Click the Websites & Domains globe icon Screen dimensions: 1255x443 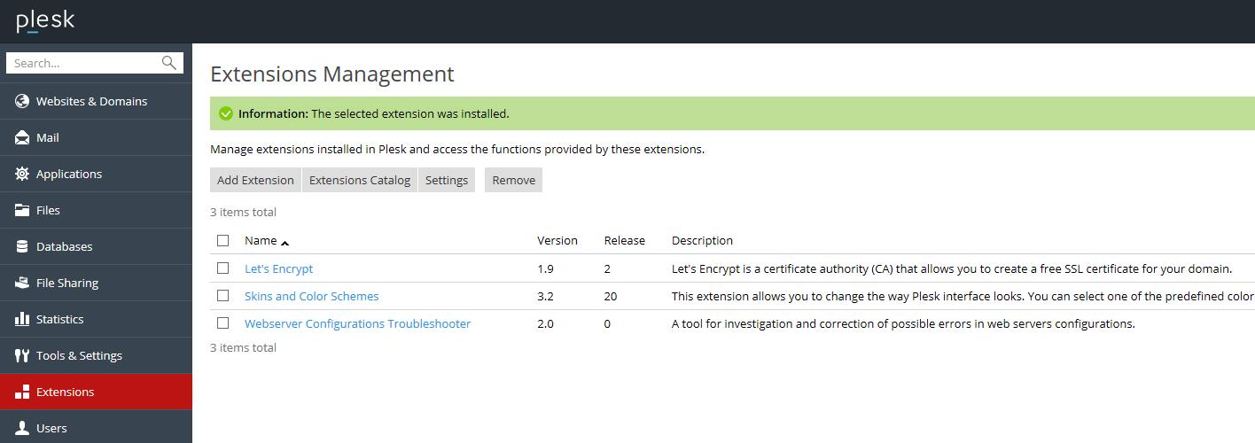point(22,101)
